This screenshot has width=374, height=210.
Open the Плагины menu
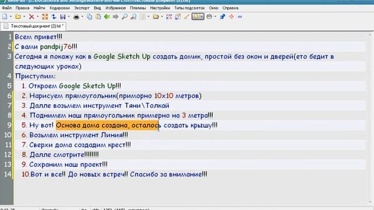138,8
